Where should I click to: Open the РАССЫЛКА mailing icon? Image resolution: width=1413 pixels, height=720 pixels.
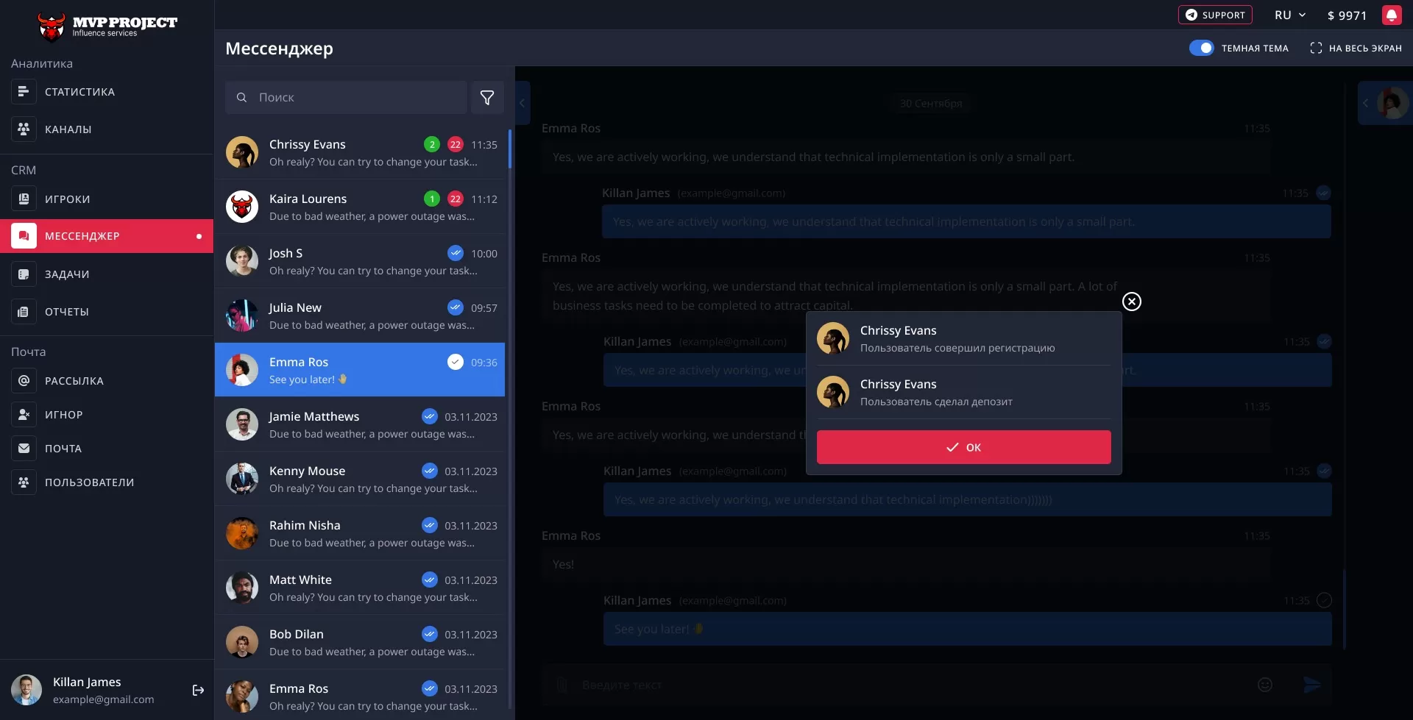point(24,380)
